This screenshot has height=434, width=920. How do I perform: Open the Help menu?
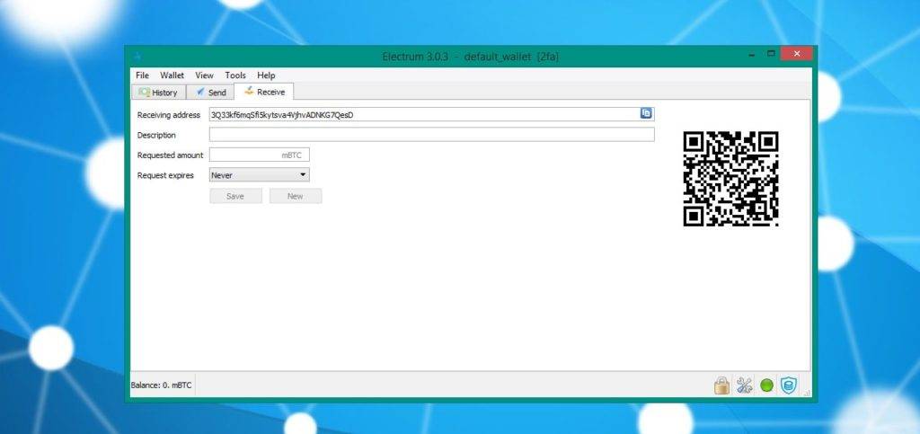266,75
